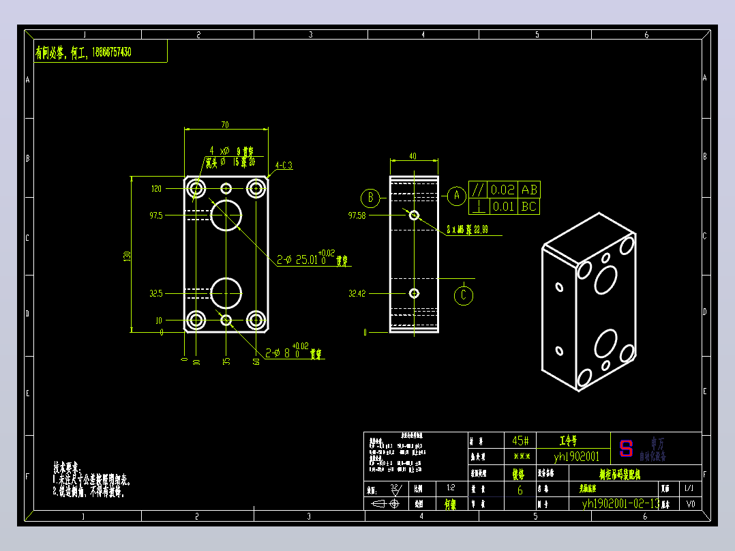Select the 2×M6 thread callout on side view
Viewport: 735px width, 551px height.
tap(467, 229)
